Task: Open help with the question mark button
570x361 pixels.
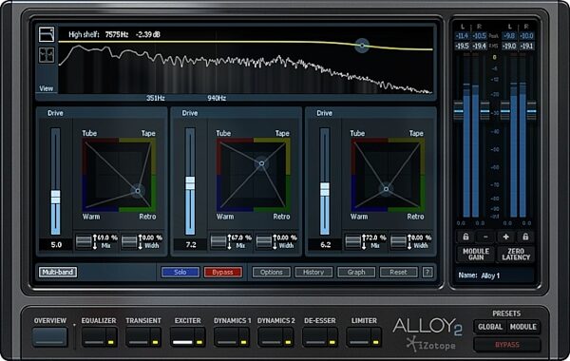Action: pos(427,272)
